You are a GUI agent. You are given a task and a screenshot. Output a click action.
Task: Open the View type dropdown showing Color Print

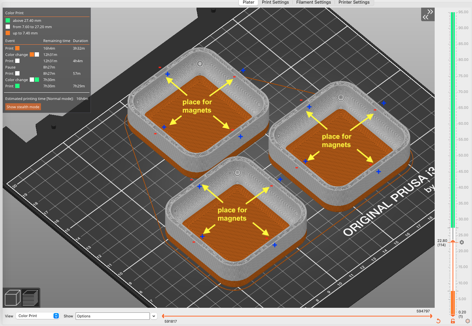[x=37, y=316]
